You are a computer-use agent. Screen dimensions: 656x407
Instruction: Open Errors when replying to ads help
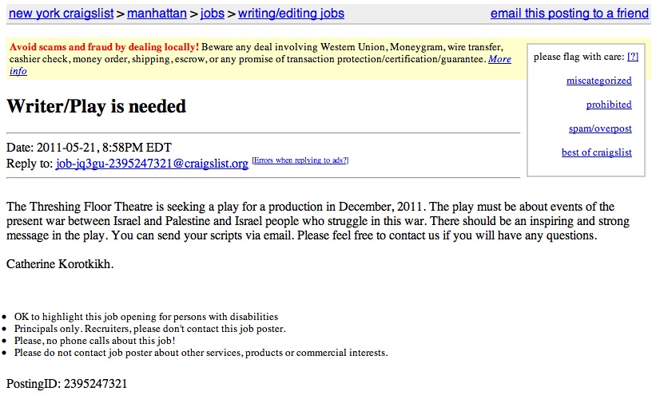[300, 160]
